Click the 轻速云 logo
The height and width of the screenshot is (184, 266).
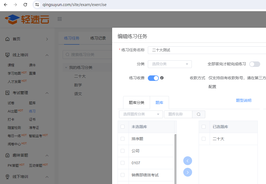pos(27,19)
